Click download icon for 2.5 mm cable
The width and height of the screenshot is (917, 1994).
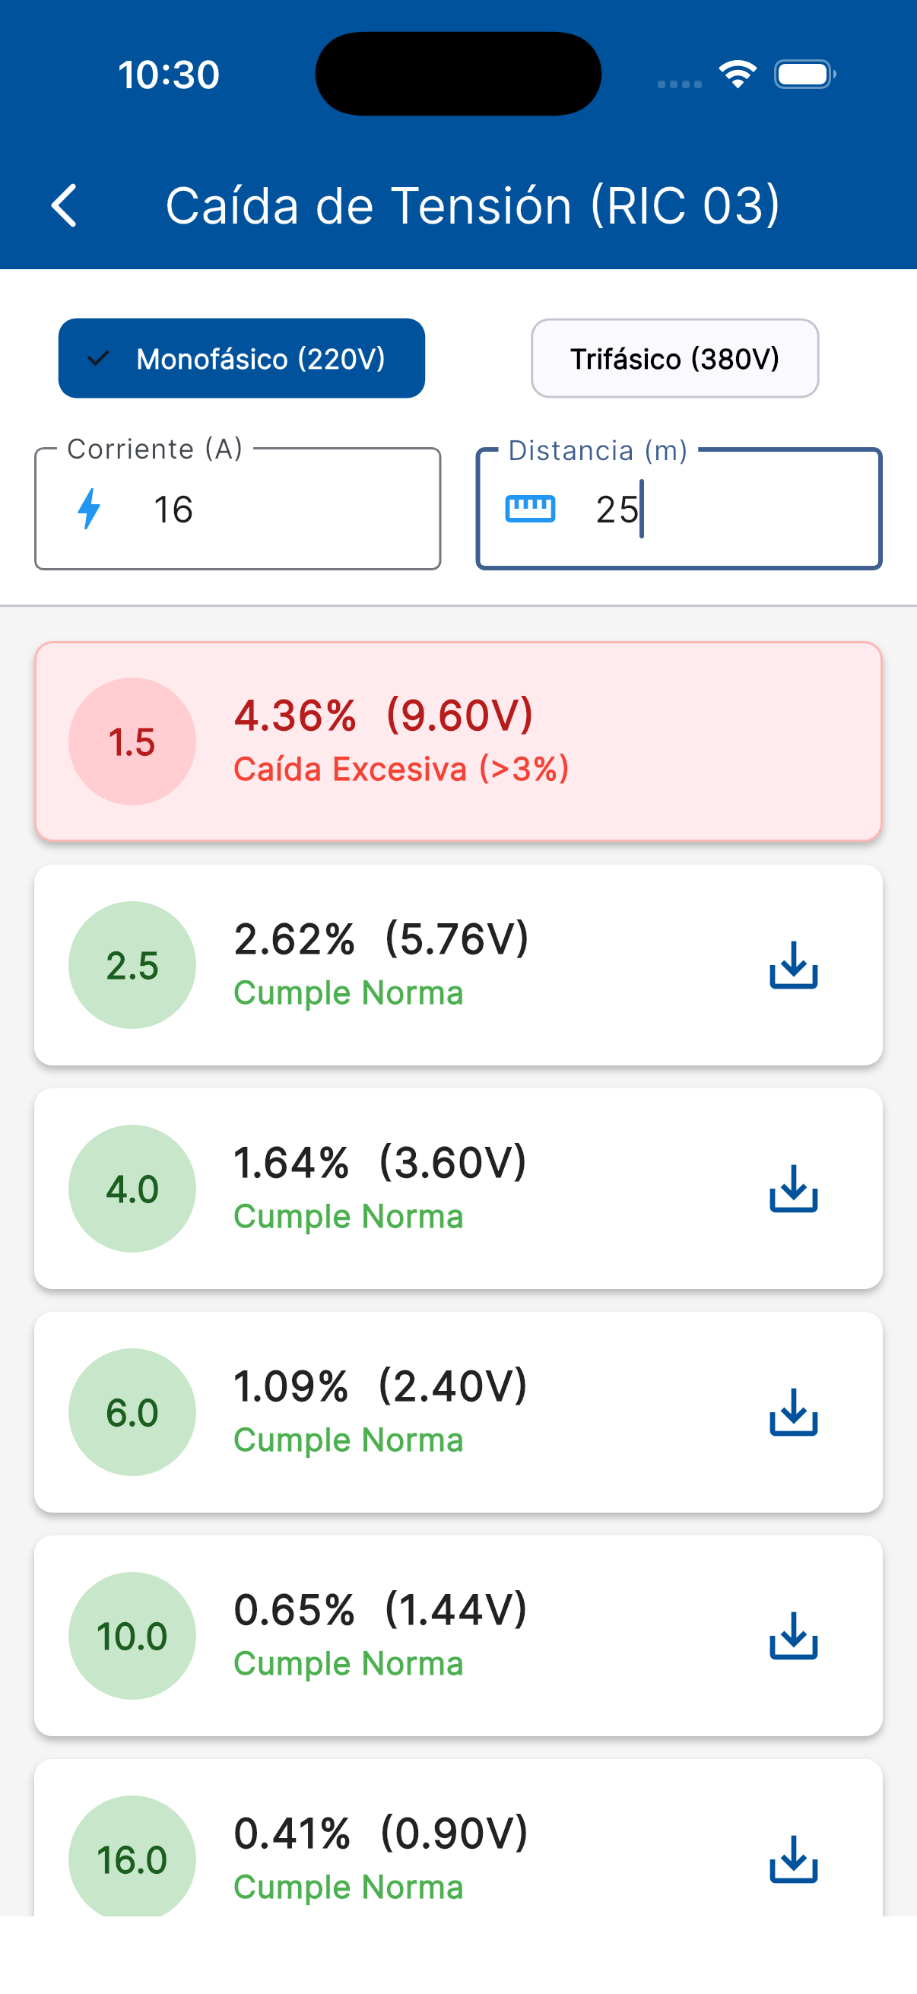pyautogui.click(x=793, y=965)
